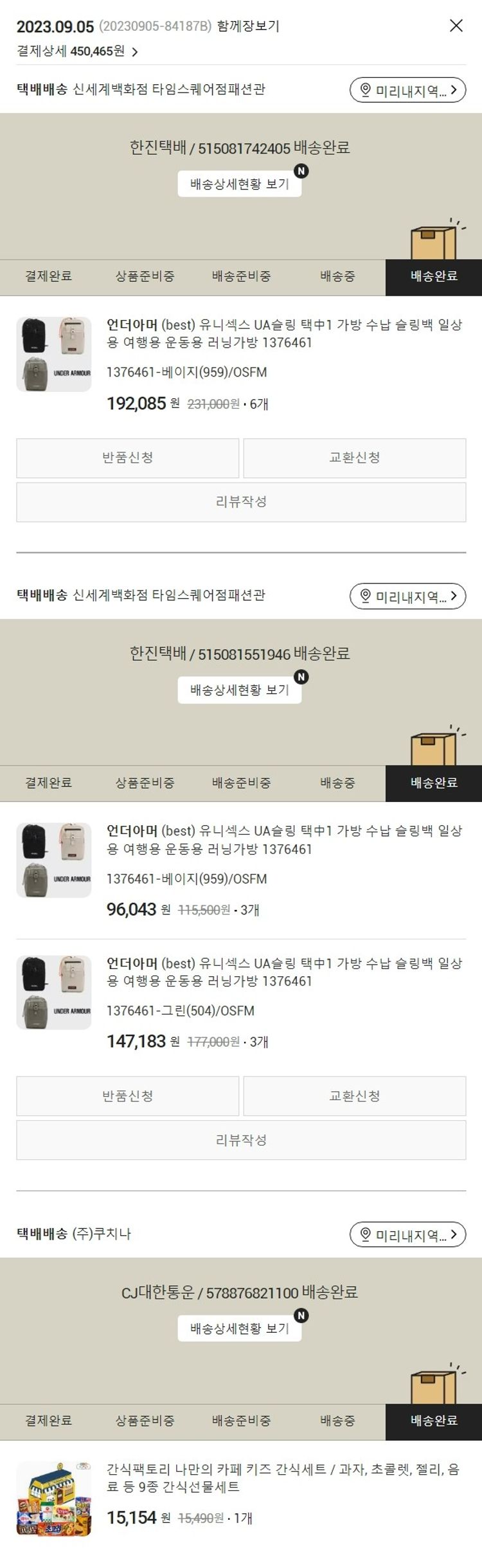Request return (반품신청) for the 6개 bag order
The height and width of the screenshot is (1550, 482).
pyautogui.click(x=128, y=458)
